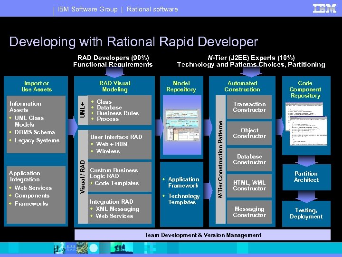
Task: Click the 'Technology Templates' bullet
Action: point(184,199)
